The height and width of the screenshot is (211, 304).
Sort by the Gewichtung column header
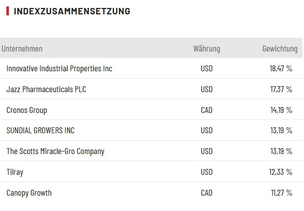click(280, 49)
